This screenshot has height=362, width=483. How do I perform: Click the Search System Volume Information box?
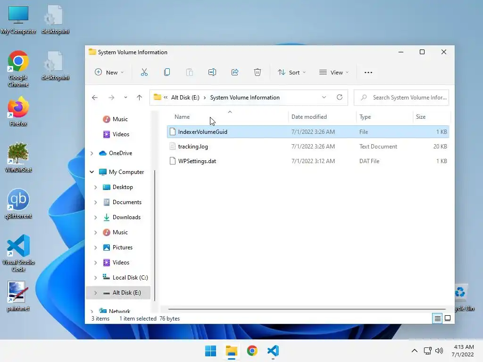point(401,98)
